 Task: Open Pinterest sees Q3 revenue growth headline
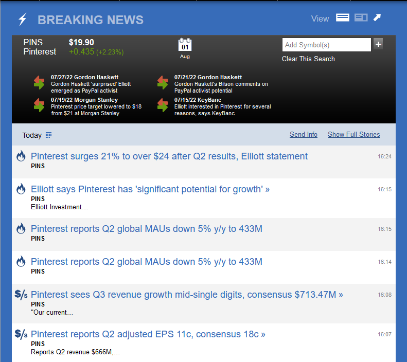[x=187, y=295]
